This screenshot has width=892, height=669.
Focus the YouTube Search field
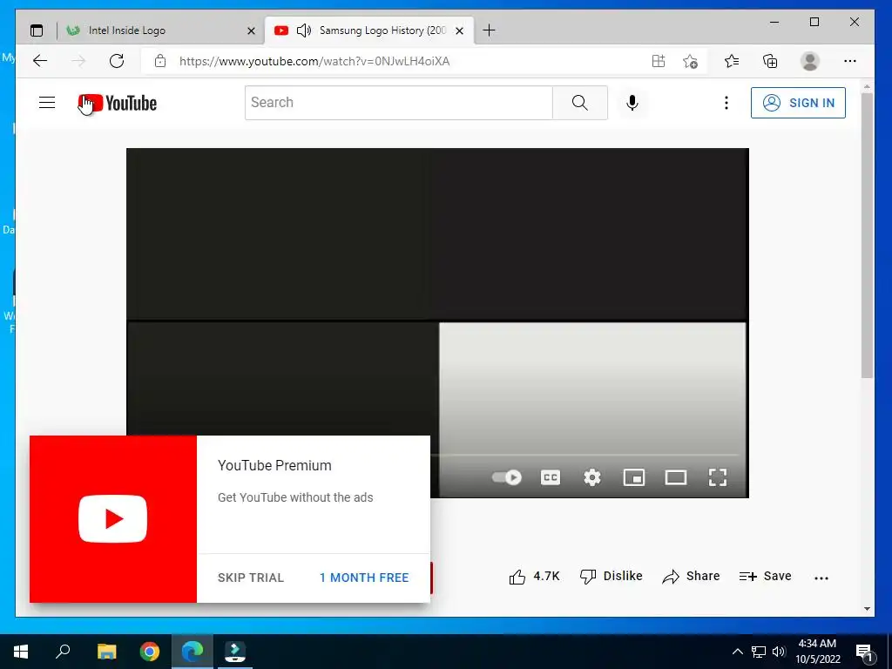click(399, 103)
